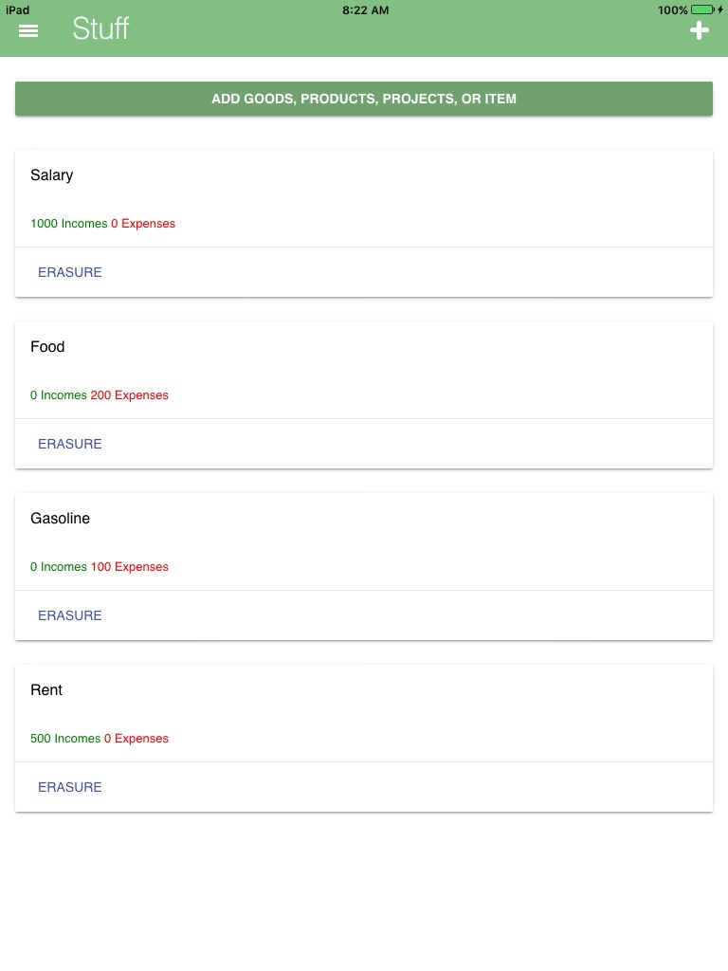Open the hamburger menu icon
This screenshot has height=971, width=728.
28,31
